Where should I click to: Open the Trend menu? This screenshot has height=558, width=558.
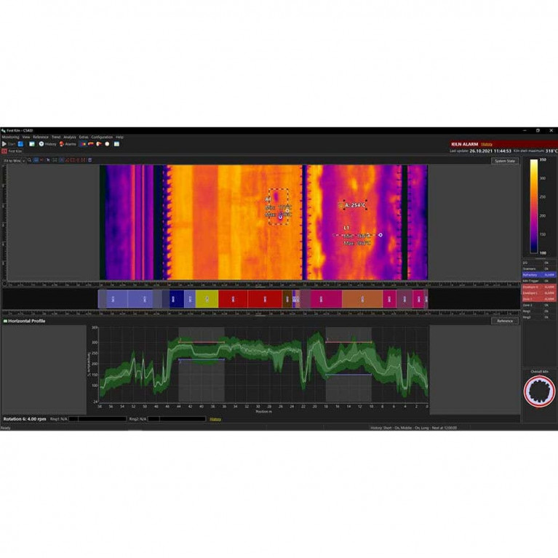tap(56, 137)
